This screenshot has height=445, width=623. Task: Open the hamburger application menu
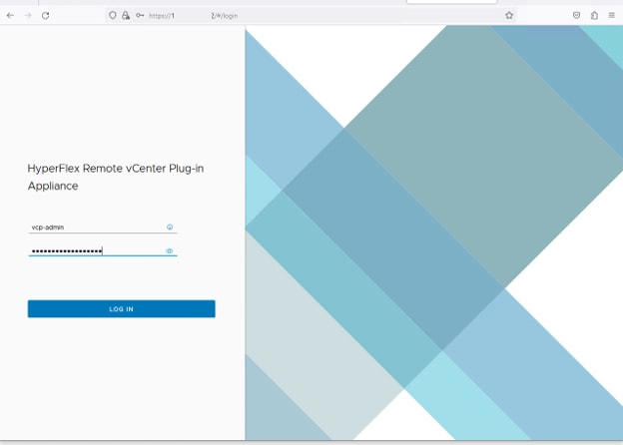tap(612, 16)
